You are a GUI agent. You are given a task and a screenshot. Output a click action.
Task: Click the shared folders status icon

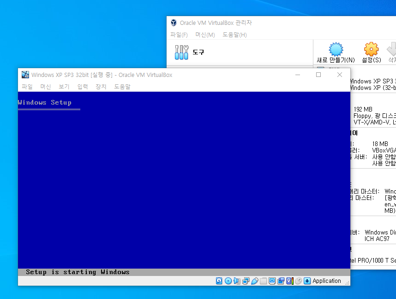[263, 281]
